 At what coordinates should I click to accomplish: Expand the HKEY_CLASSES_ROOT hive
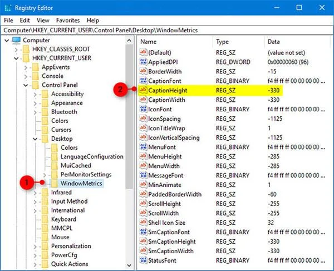click(x=16, y=50)
